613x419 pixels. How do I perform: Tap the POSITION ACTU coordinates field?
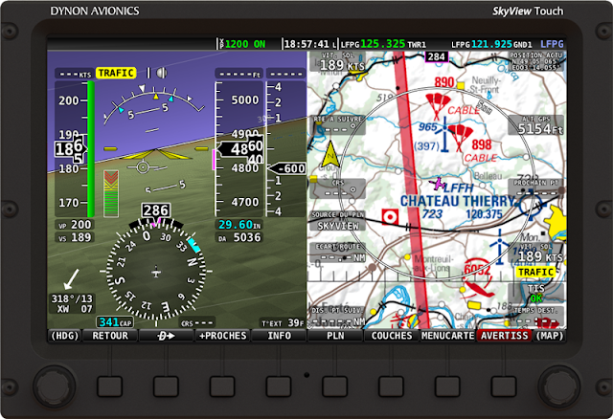point(536,61)
